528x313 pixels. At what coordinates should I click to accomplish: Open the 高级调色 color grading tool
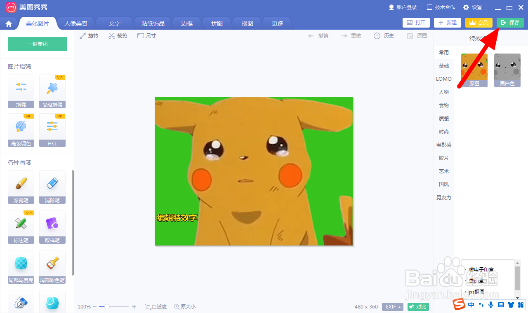coord(21,130)
